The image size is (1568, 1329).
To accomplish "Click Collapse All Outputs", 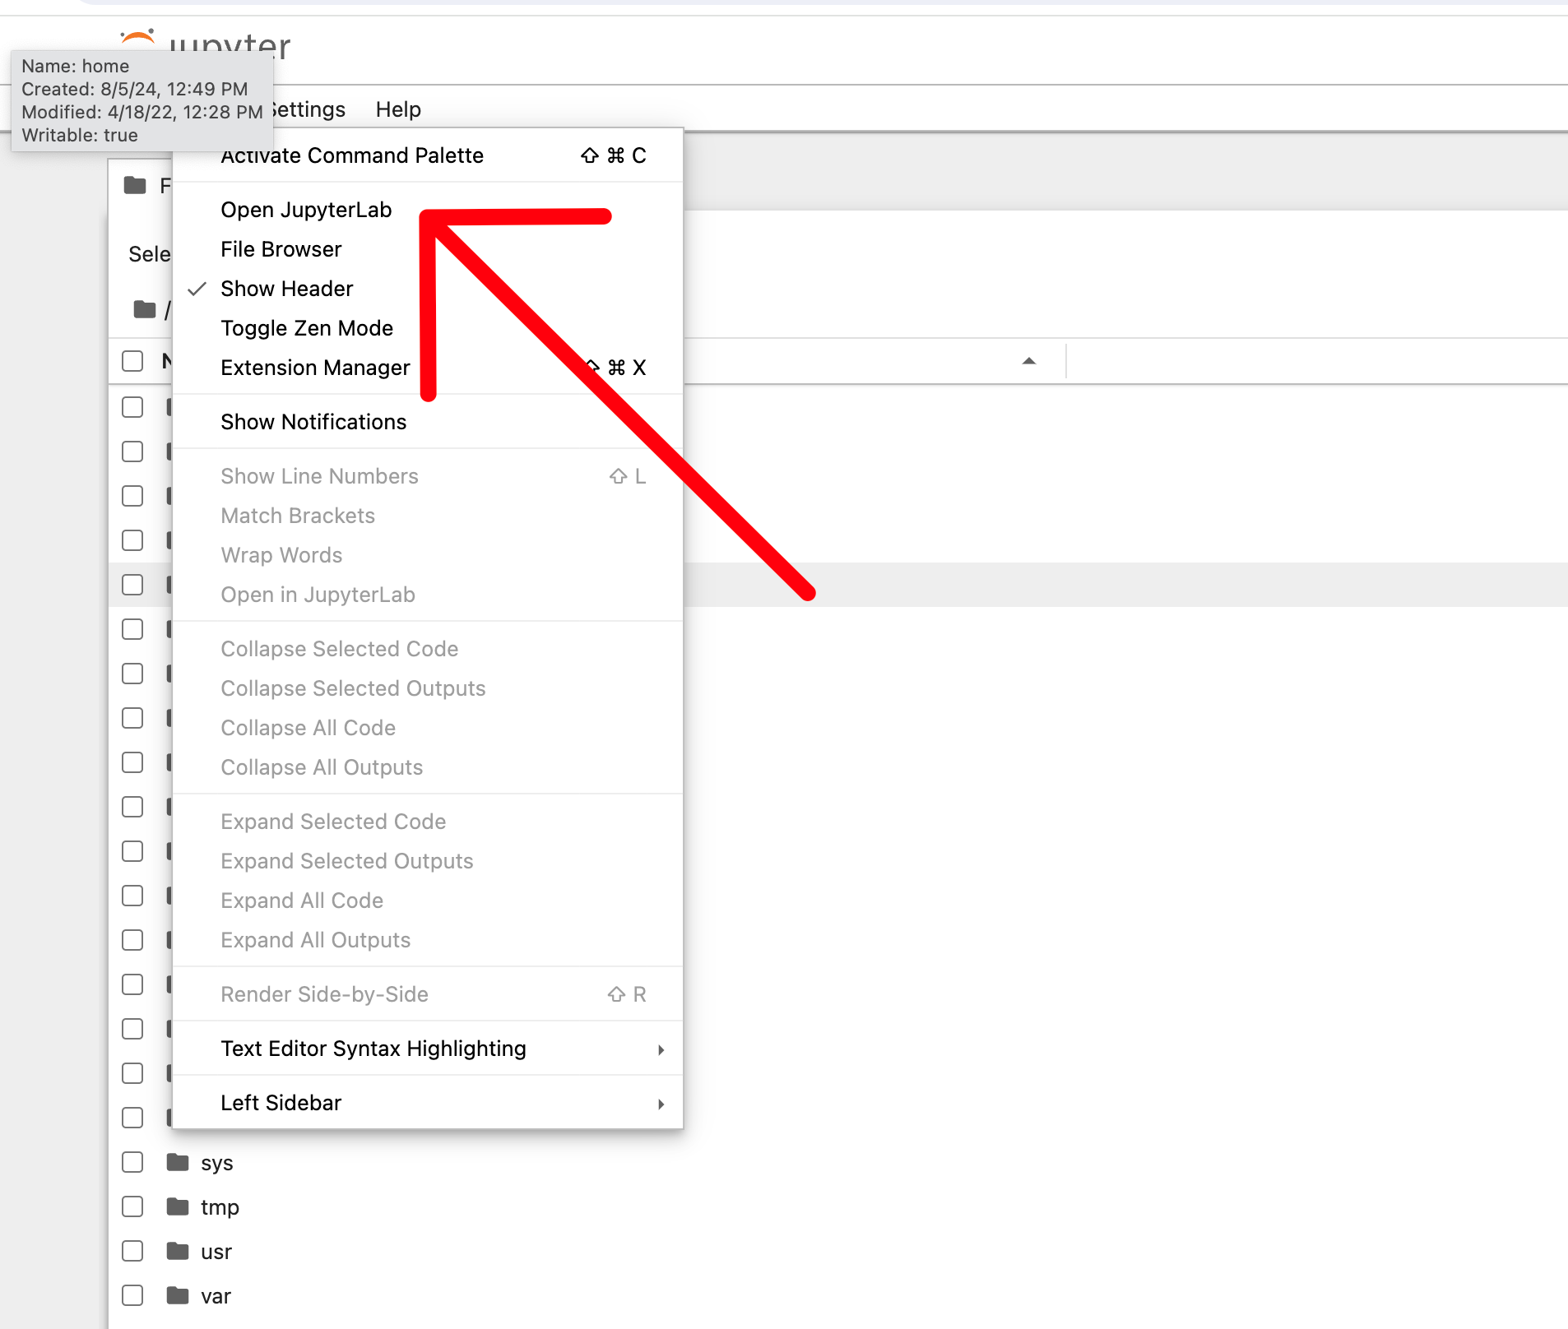I will pos(428,767).
